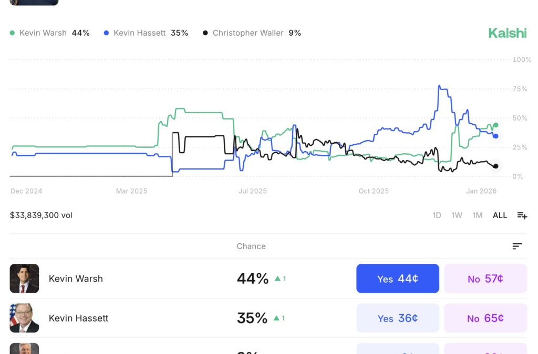
Task: Buy Yes at 36¢ for Kevin Hassett
Action: [397, 318]
